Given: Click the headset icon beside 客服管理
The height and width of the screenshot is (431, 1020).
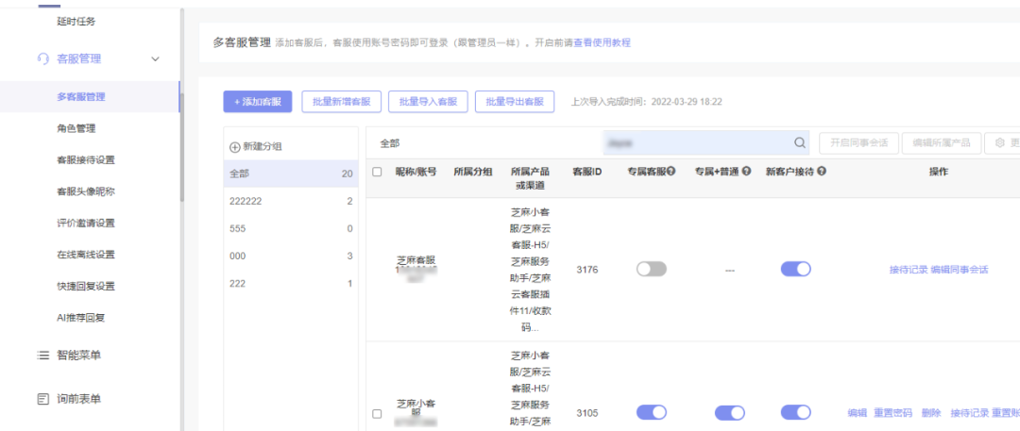Looking at the screenshot, I should (x=42, y=58).
